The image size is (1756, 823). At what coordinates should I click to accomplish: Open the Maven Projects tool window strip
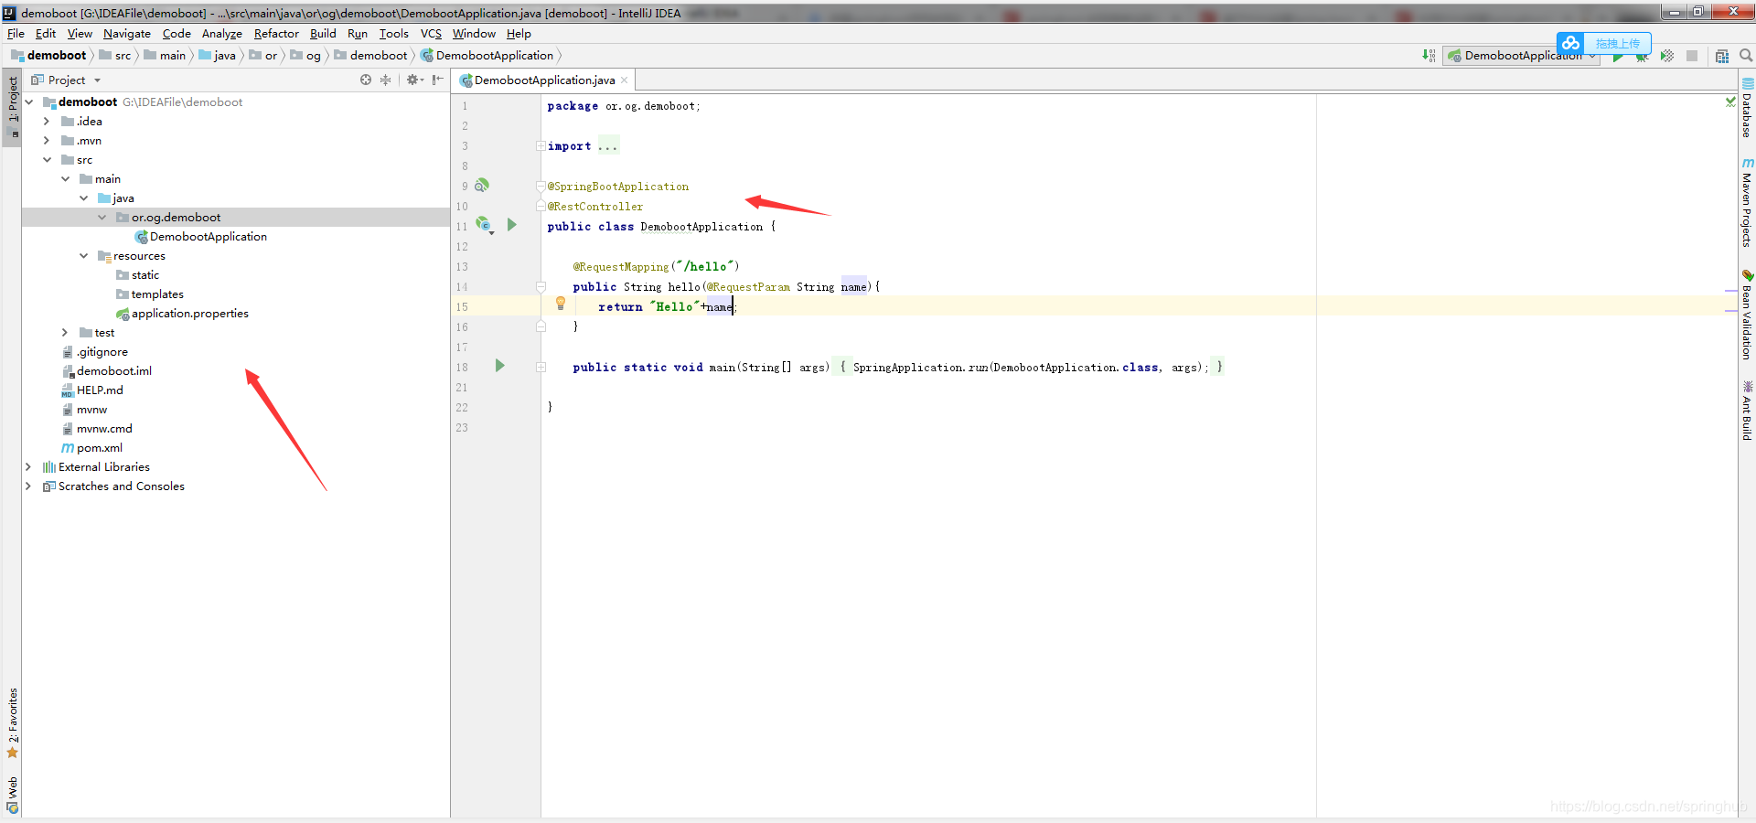click(x=1747, y=203)
